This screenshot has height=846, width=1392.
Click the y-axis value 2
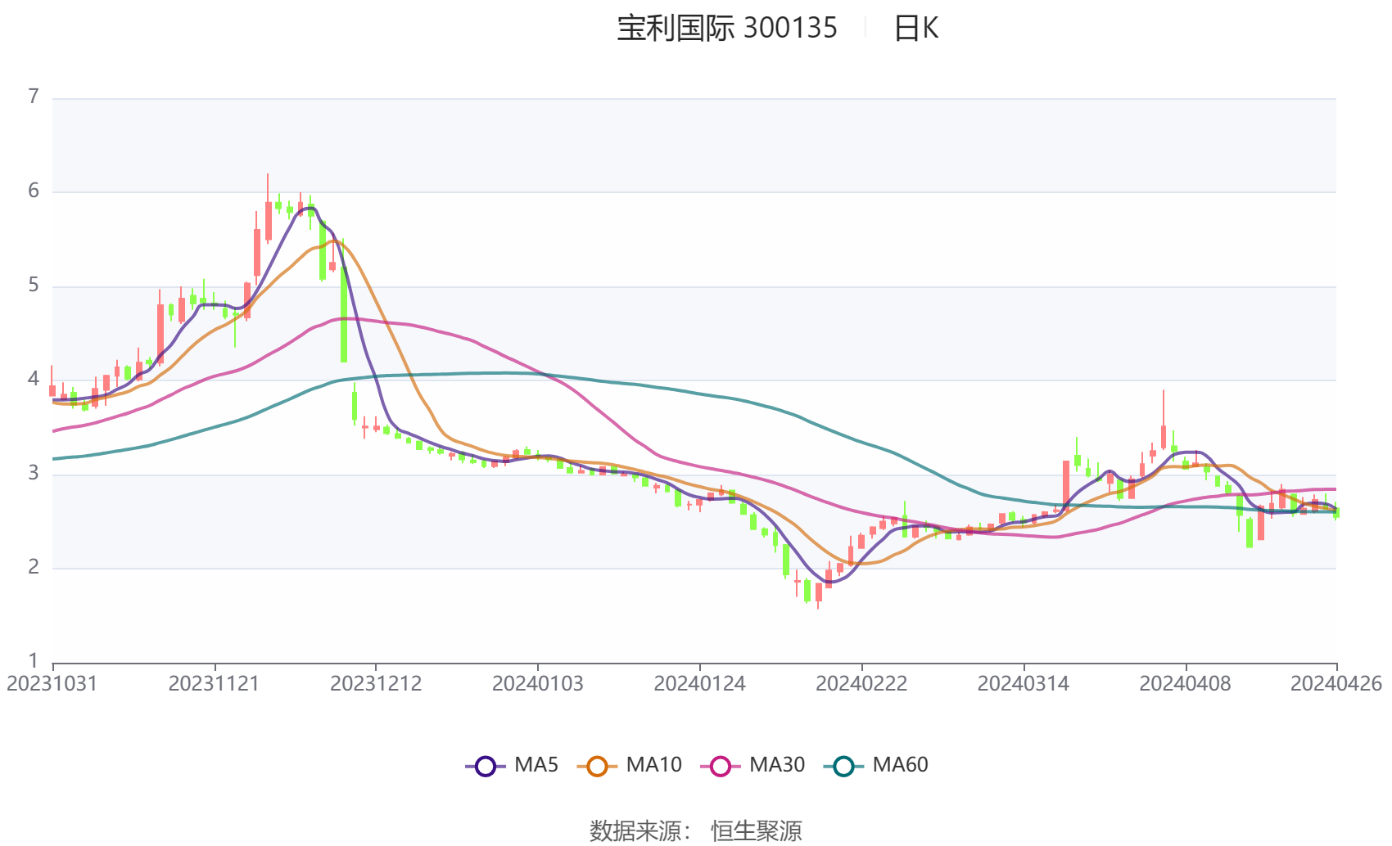34,567
